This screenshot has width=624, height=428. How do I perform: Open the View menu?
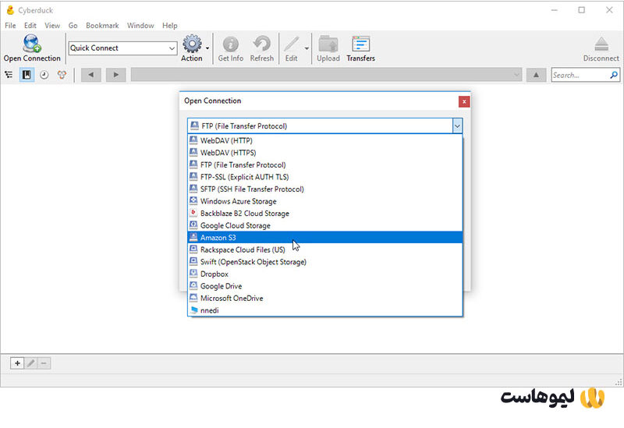(52, 26)
